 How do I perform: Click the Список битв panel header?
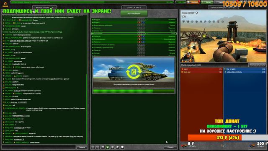[x=134, y=8]
